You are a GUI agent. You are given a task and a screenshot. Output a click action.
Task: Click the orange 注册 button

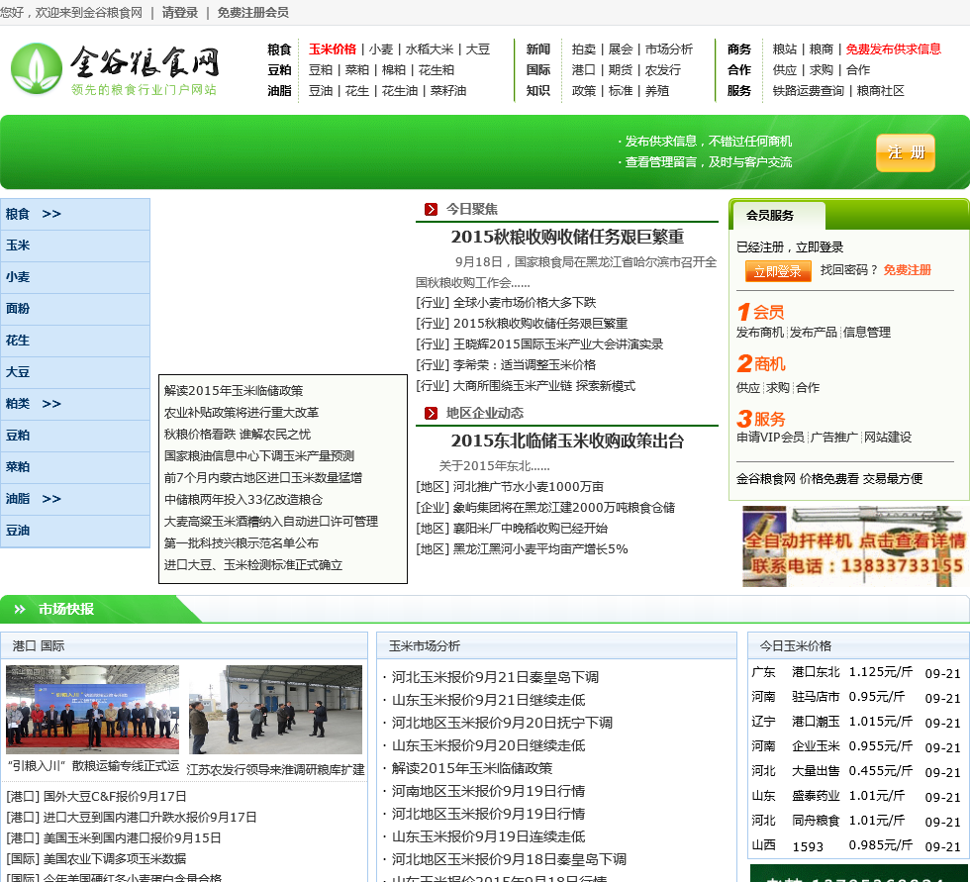(906, 152)
